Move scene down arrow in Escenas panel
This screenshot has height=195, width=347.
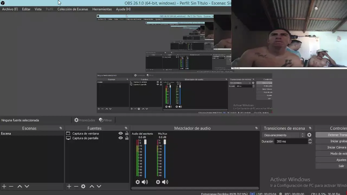tap(27, 186)
